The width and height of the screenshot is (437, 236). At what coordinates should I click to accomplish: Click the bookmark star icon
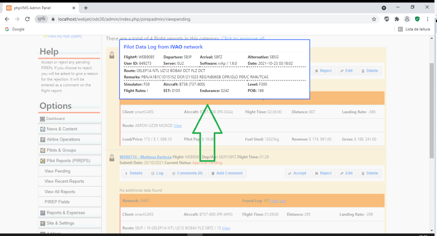click(374, 19)
